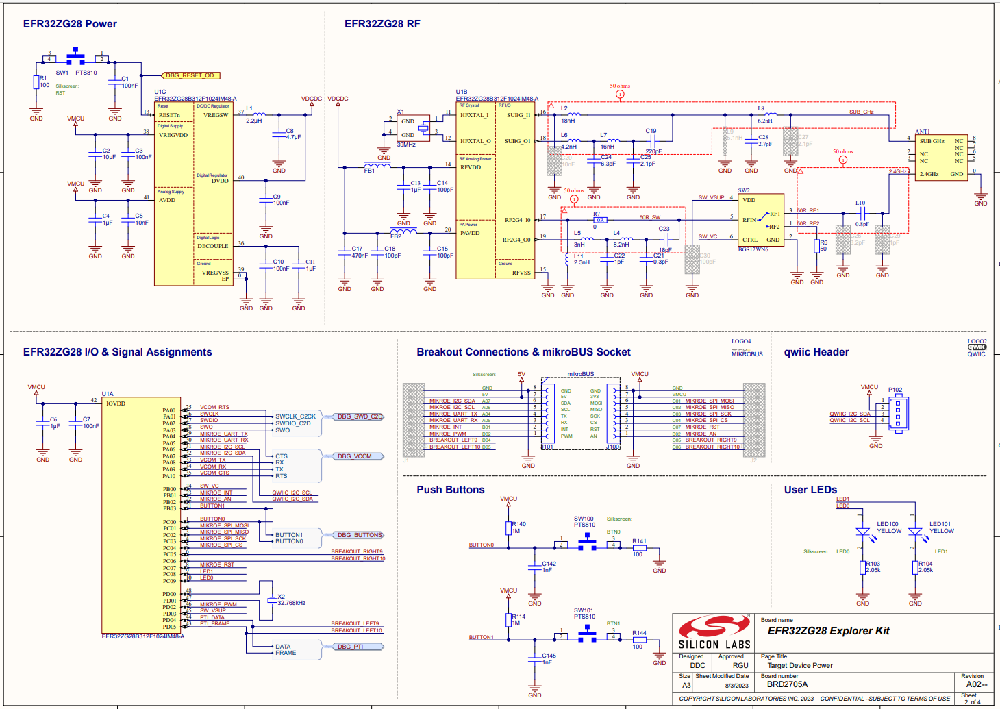Select the SW100 PTS810 push button symbol
Image resolution: width=1000 pixels, height=709 pixels.
tap(588, 543)
